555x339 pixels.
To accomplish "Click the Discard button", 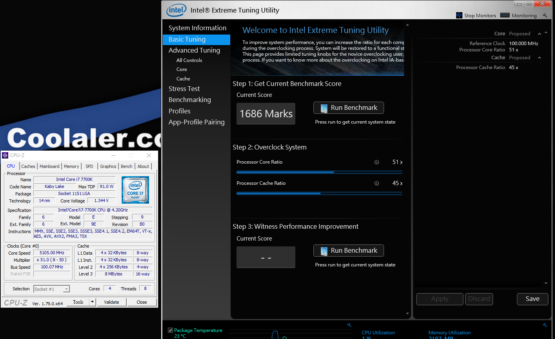I will click(x=479, y=299).
